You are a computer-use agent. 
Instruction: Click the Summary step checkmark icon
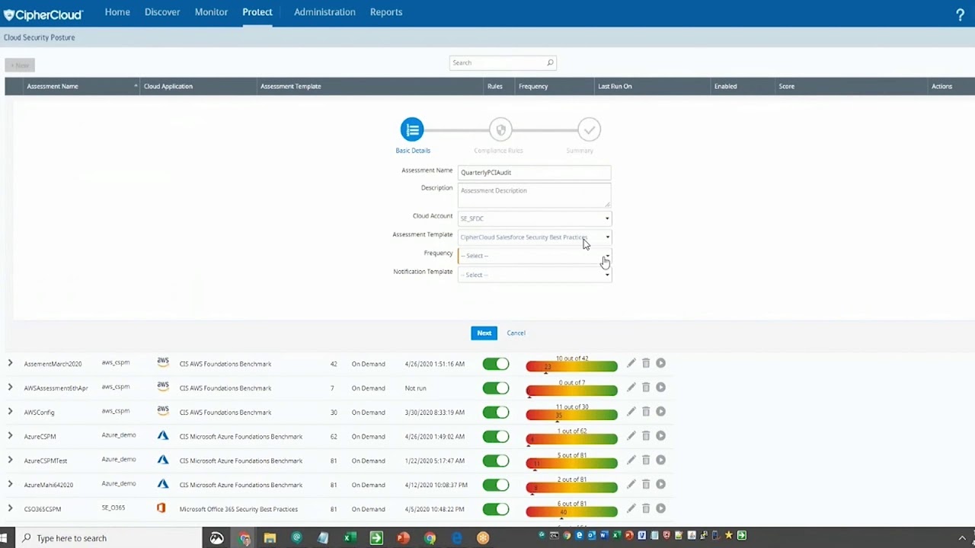[589, 129]
